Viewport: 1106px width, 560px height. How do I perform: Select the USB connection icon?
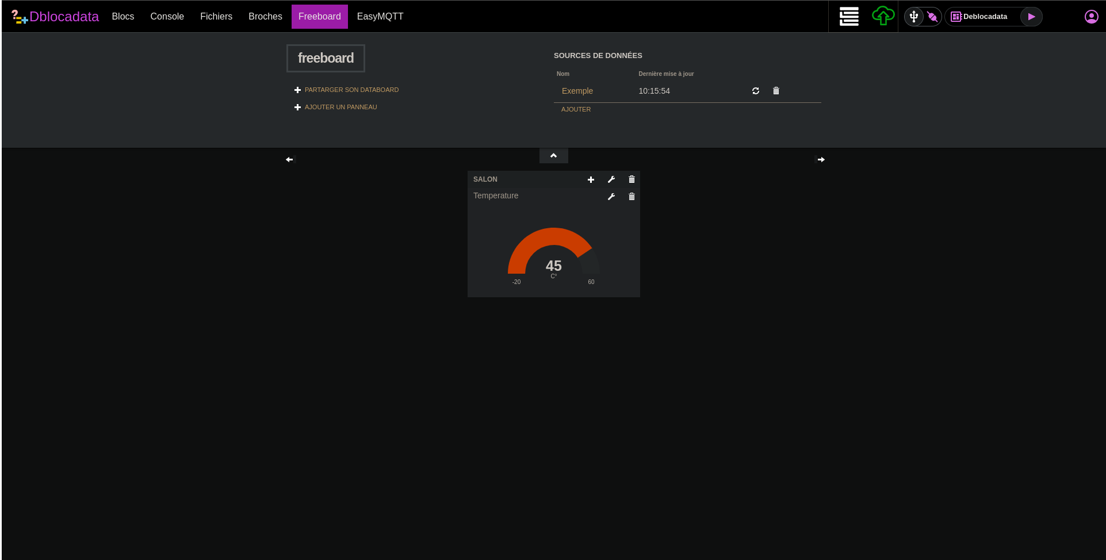coord(914,17)
